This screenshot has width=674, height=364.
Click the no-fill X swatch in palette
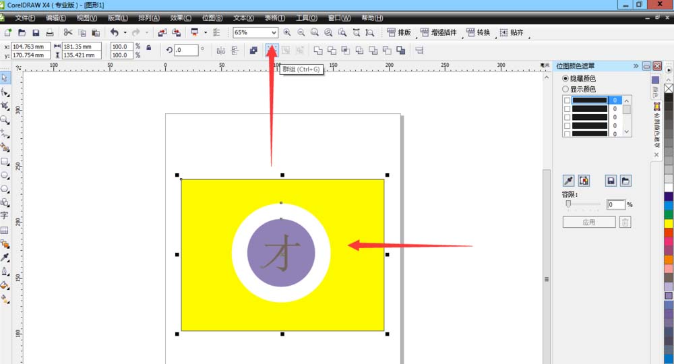tap(669, 88)
